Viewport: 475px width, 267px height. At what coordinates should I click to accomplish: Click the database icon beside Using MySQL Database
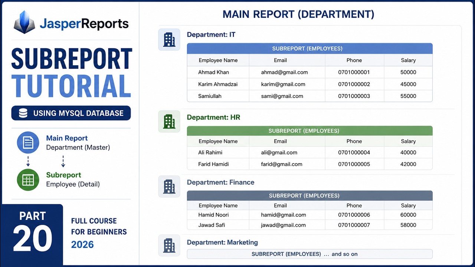point(23,113)
